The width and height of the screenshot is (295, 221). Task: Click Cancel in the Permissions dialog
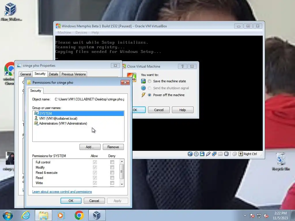tap(94, 201)
